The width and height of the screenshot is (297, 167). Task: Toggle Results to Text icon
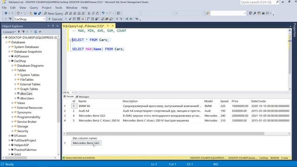[x=103, y=19]
